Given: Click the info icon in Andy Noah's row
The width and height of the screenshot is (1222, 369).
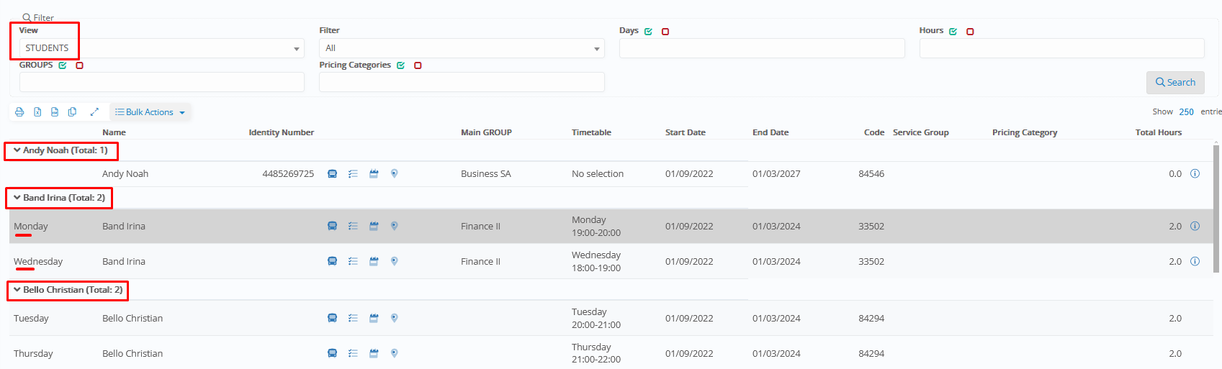Looking at the screenshot, I should click(1195, 174).
